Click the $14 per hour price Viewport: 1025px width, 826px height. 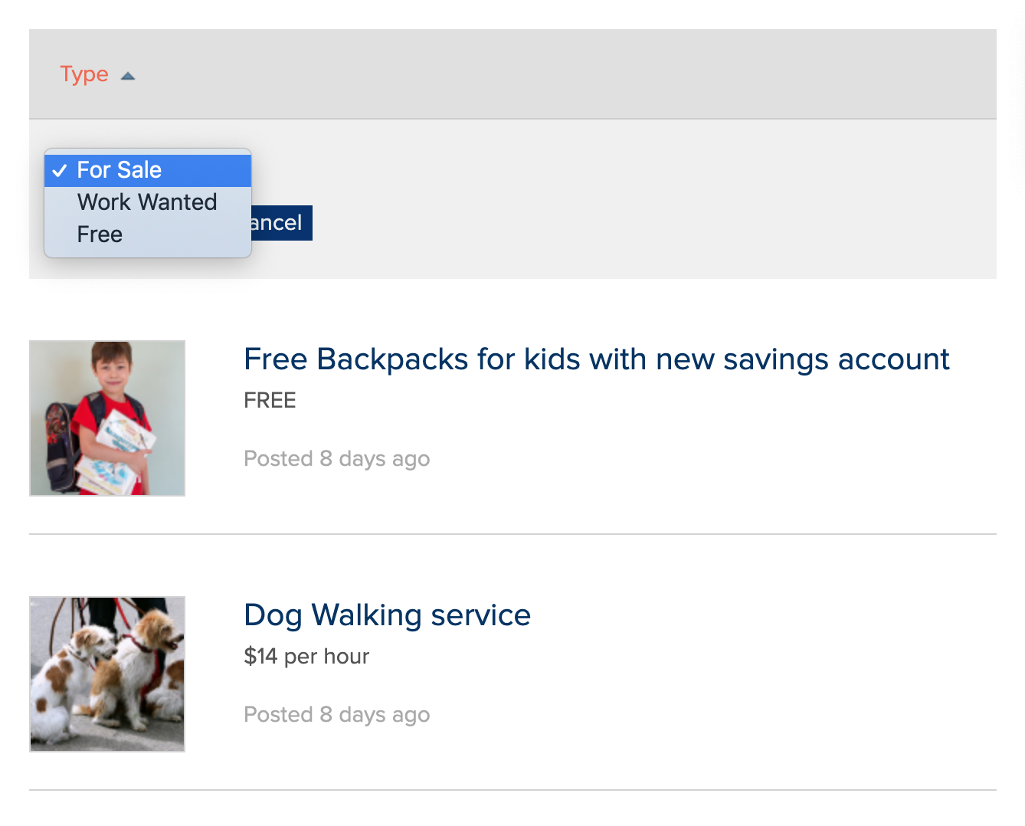(306, 657)
